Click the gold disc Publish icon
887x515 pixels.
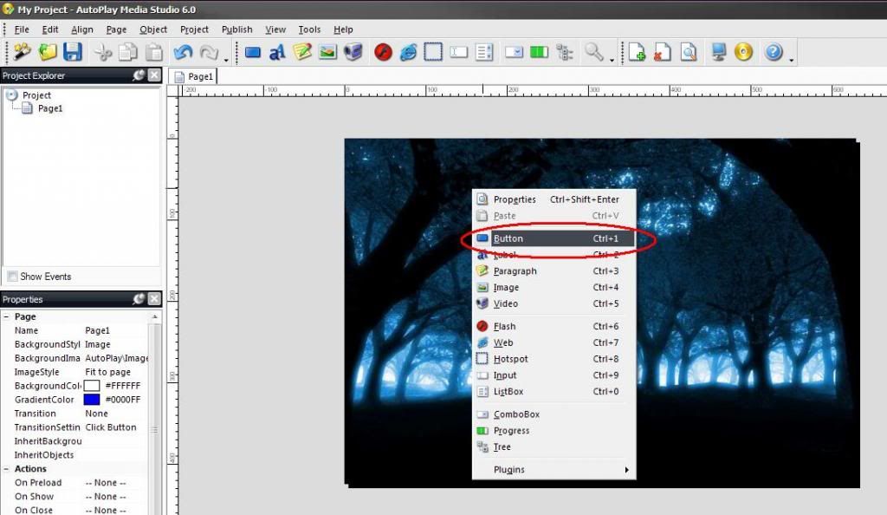(744, 53)
